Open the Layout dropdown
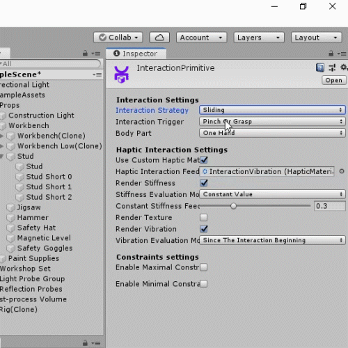The height and width of the screenshot is (348, 348). pyautogui.click(x=317, y=38)
